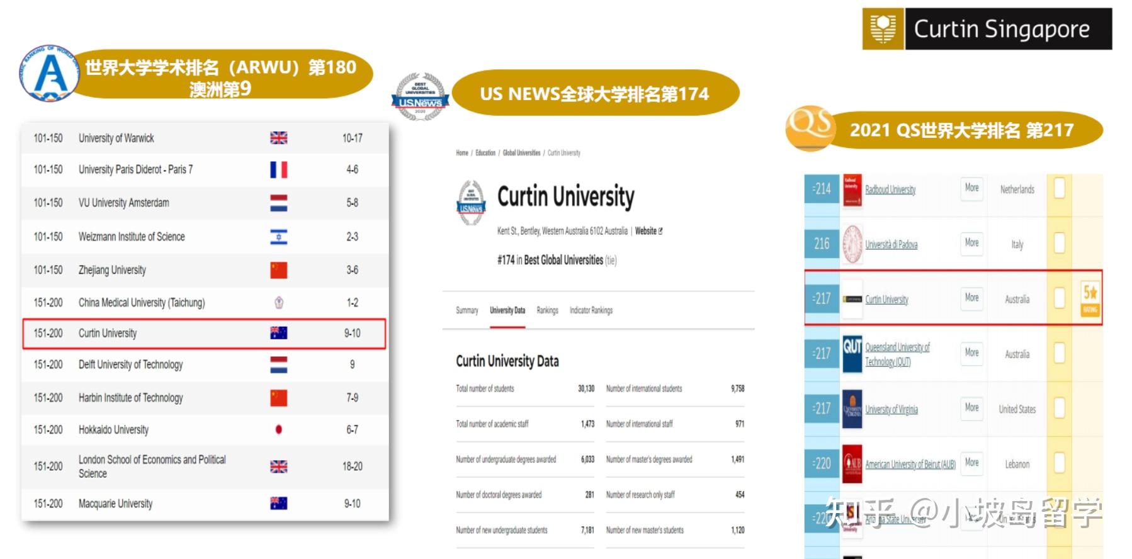1132x559 pixels.
Task: Open the Radboud University link
Action: 890,189
